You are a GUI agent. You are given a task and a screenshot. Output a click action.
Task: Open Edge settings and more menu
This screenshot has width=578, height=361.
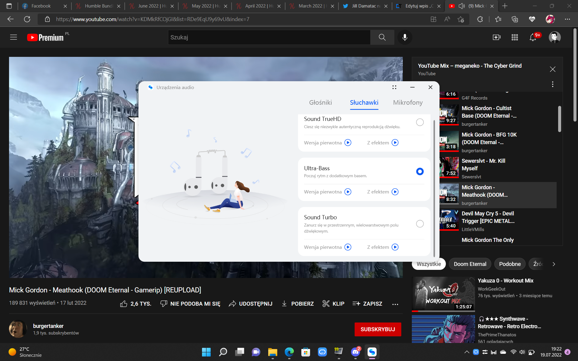click(567, 19)
